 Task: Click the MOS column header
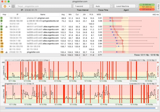99,15
